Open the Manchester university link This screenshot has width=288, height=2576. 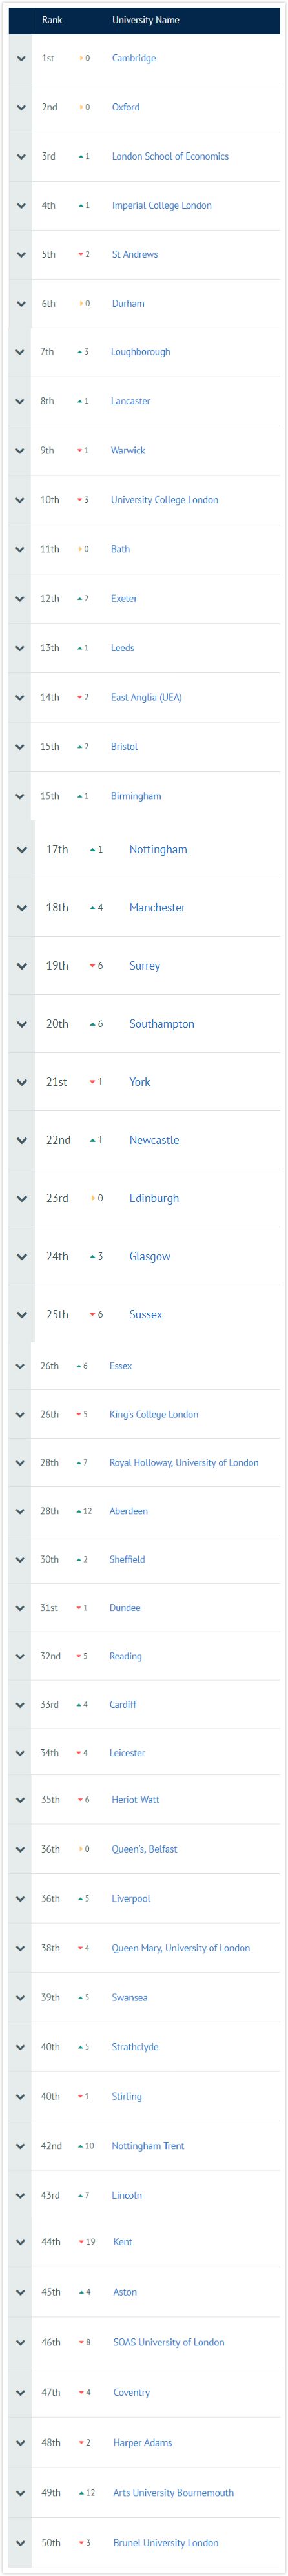(157, 908)
